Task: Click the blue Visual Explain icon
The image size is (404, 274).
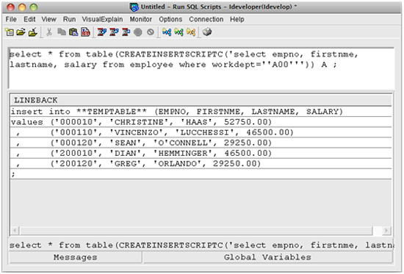Action: (x=167, y=32)
